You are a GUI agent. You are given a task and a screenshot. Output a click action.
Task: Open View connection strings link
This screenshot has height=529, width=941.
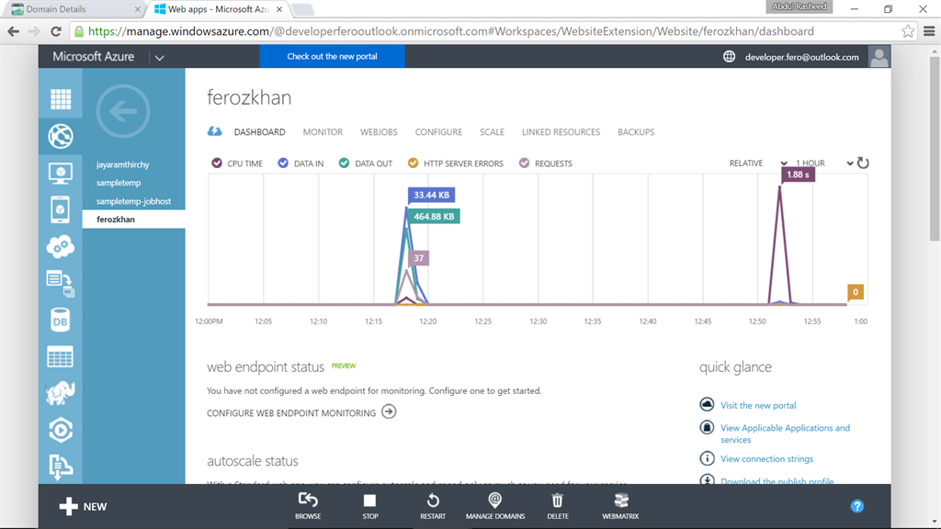(x=767, y=459)
